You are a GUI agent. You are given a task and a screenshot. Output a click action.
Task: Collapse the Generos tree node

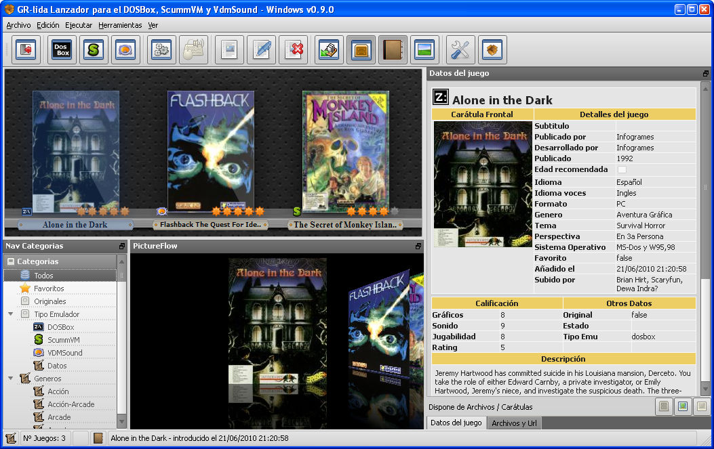pyautogui.click(x=10, y=379)
